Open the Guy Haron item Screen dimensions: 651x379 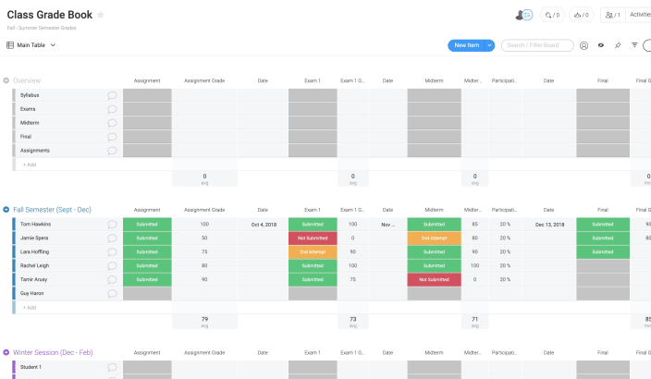tap(32, 293)
